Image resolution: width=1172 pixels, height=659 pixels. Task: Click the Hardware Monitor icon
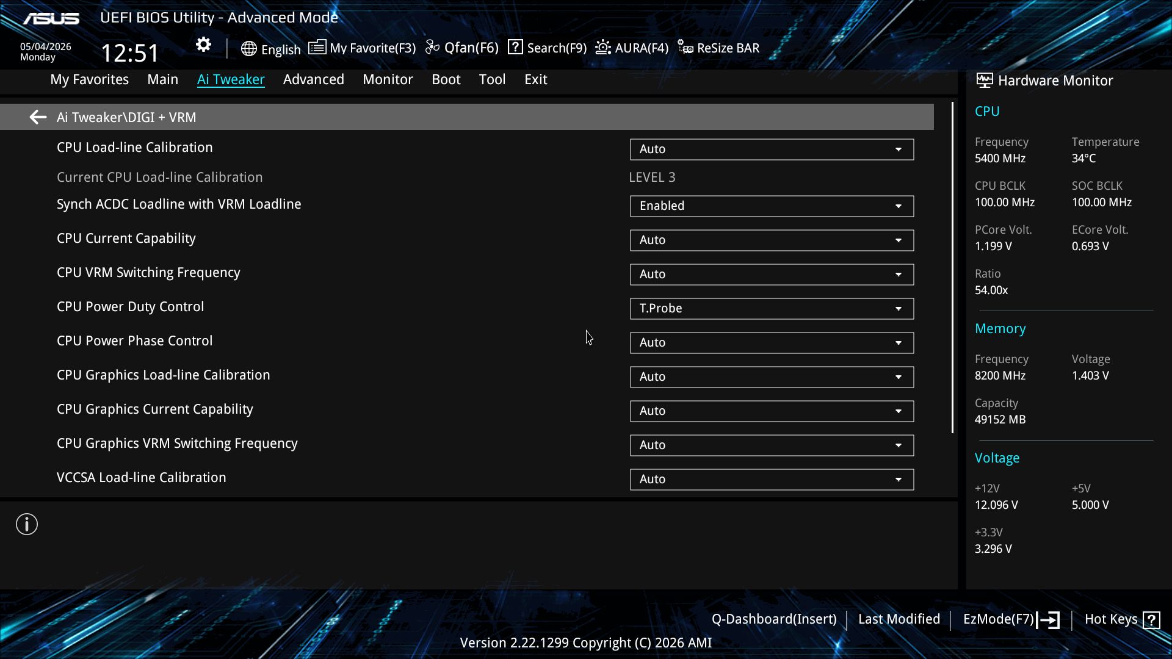click(x=984, y=80)
